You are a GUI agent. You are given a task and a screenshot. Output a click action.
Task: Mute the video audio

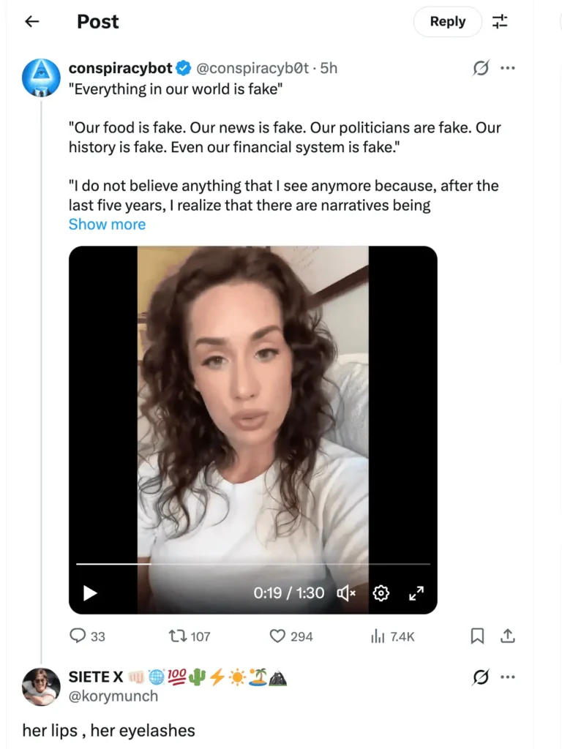pos(345,593)
